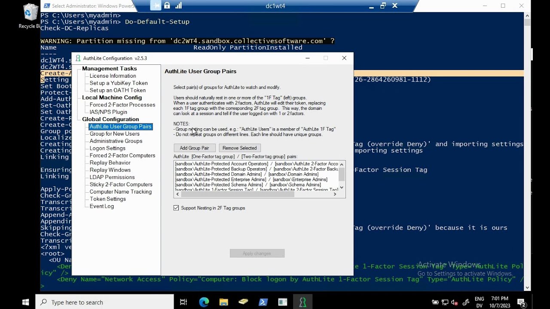Click the AuthLite keyhole icon in the taskbar
550x309 pixels.
302,302
